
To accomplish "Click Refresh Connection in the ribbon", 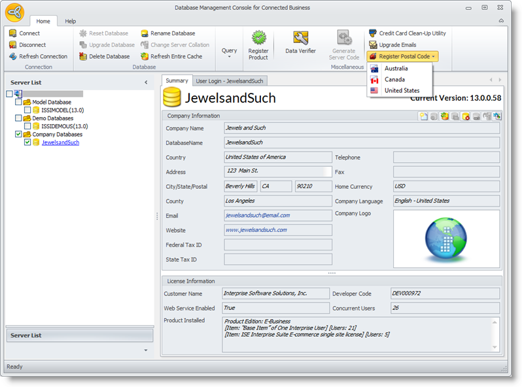I will [x=38, y=57].
